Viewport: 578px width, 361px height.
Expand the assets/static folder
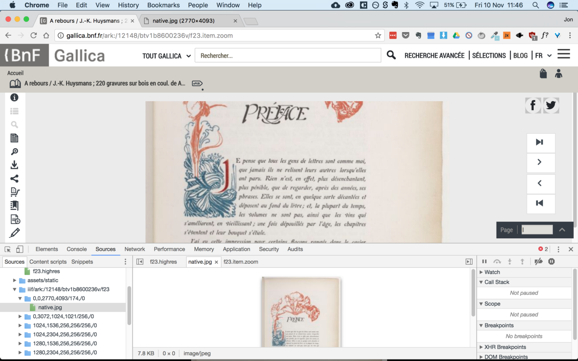click(15, 280)
